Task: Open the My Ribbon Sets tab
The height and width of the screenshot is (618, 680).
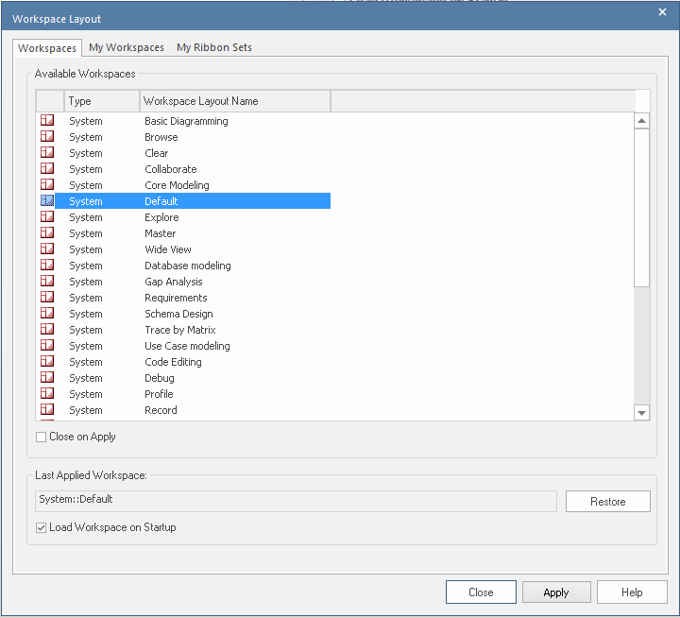Action: coord(214,47)
